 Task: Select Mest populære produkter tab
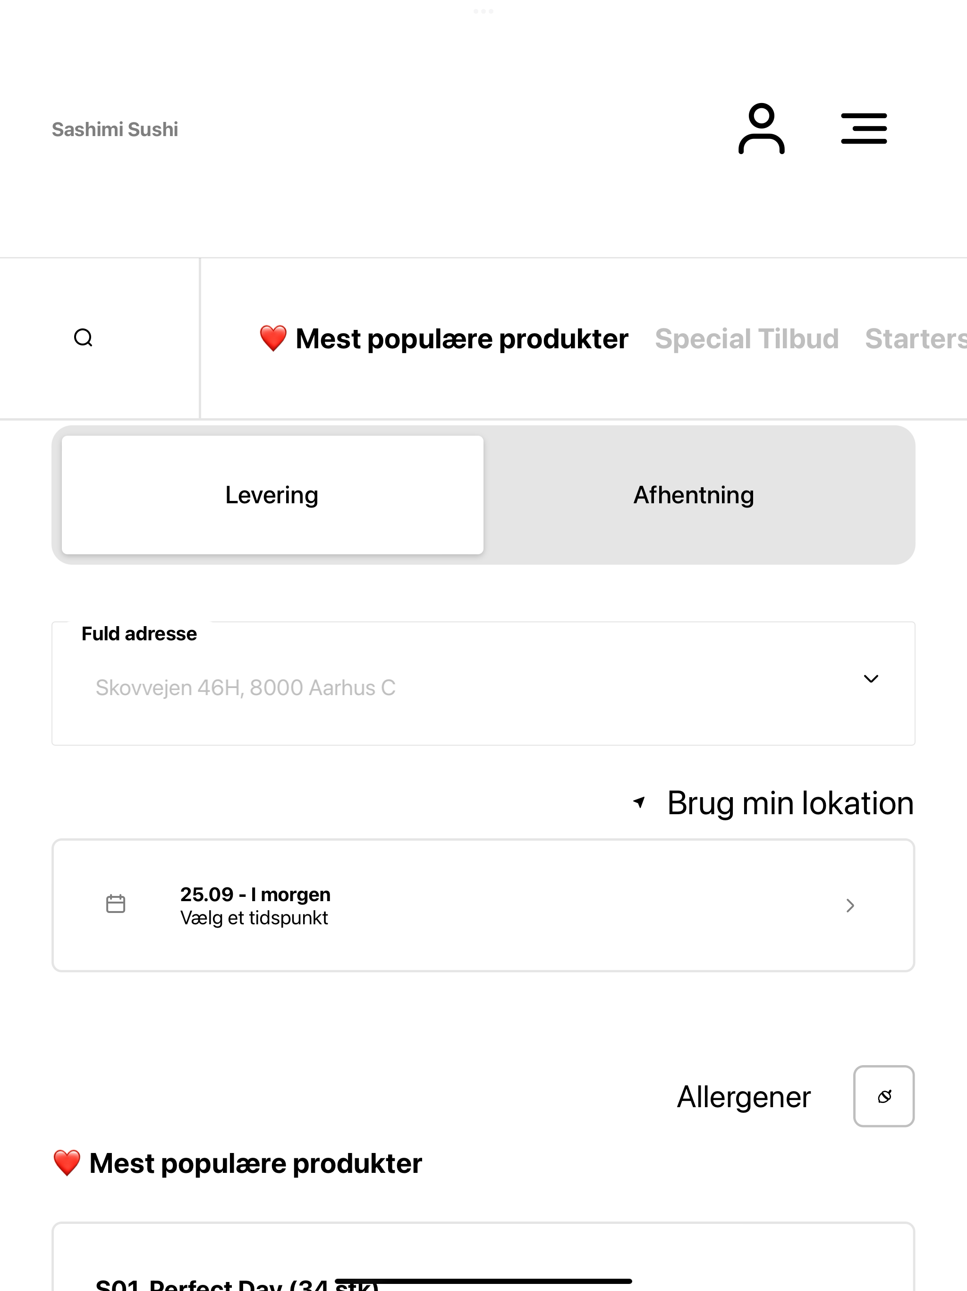pyautogui.click(x=444, y=339)
